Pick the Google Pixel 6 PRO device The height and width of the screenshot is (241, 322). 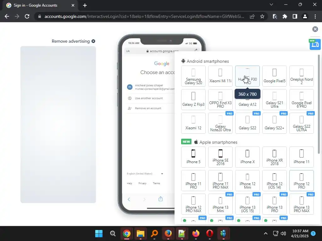tap(302, 99)
